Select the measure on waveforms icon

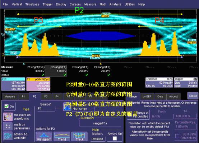8,117
